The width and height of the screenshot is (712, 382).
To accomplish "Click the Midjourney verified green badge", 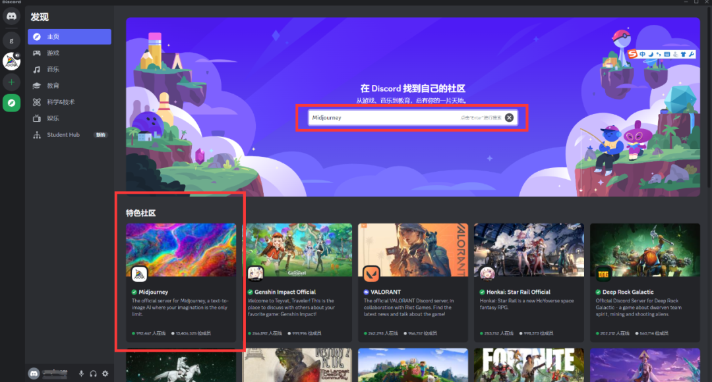I will pyautogui.click(x=134, y=292).
